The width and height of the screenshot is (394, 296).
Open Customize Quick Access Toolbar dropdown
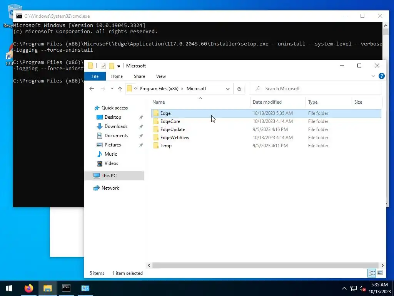pos(119,66)
